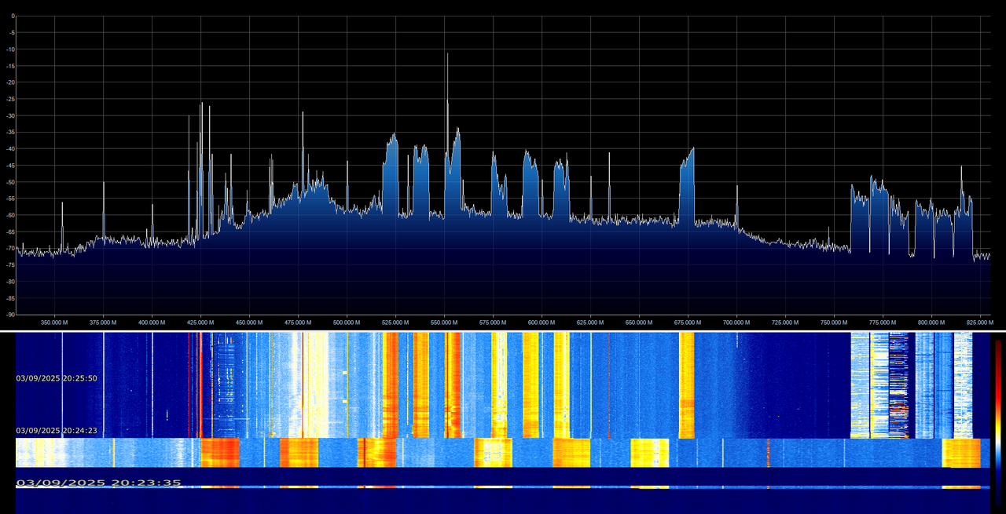The width and height of the screenshot is (1006, 514).
Task: Click the 625.000 M frequency axis label
Action: (590, 322)
